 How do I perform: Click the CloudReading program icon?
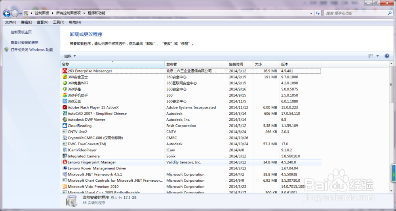pos(65,126)
